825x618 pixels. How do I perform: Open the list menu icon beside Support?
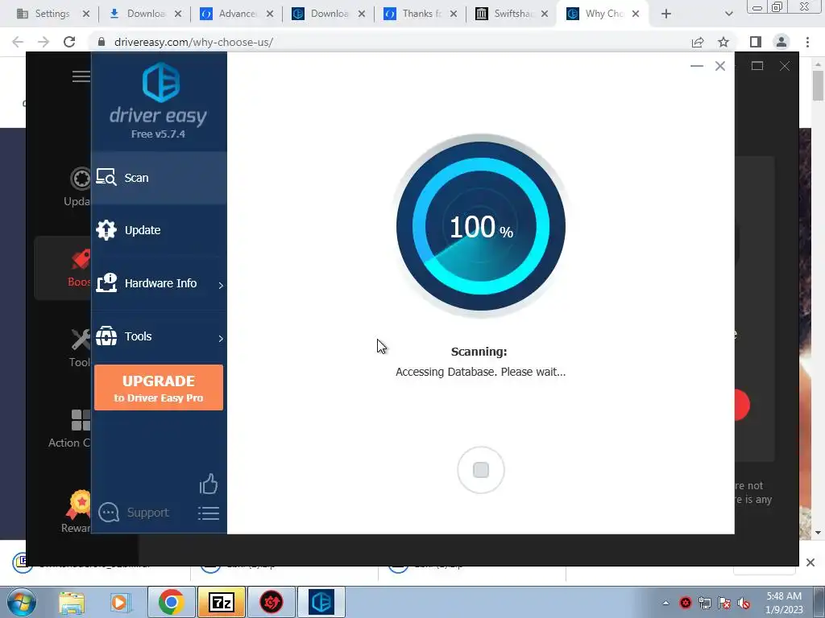coord(209,513)
